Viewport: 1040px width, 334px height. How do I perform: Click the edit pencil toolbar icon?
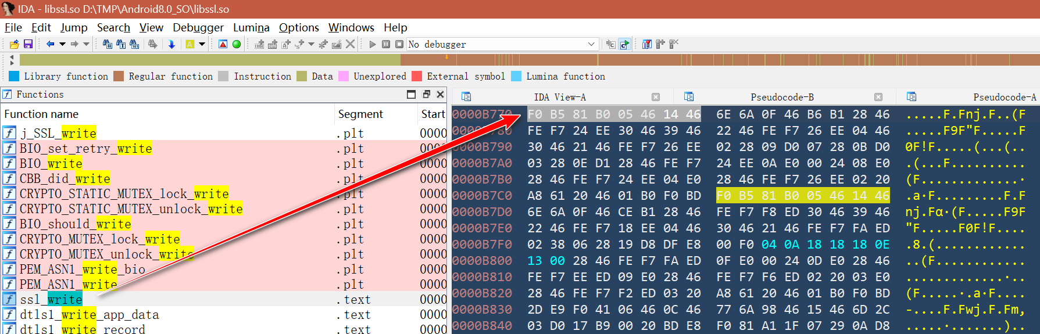(337, 44)
